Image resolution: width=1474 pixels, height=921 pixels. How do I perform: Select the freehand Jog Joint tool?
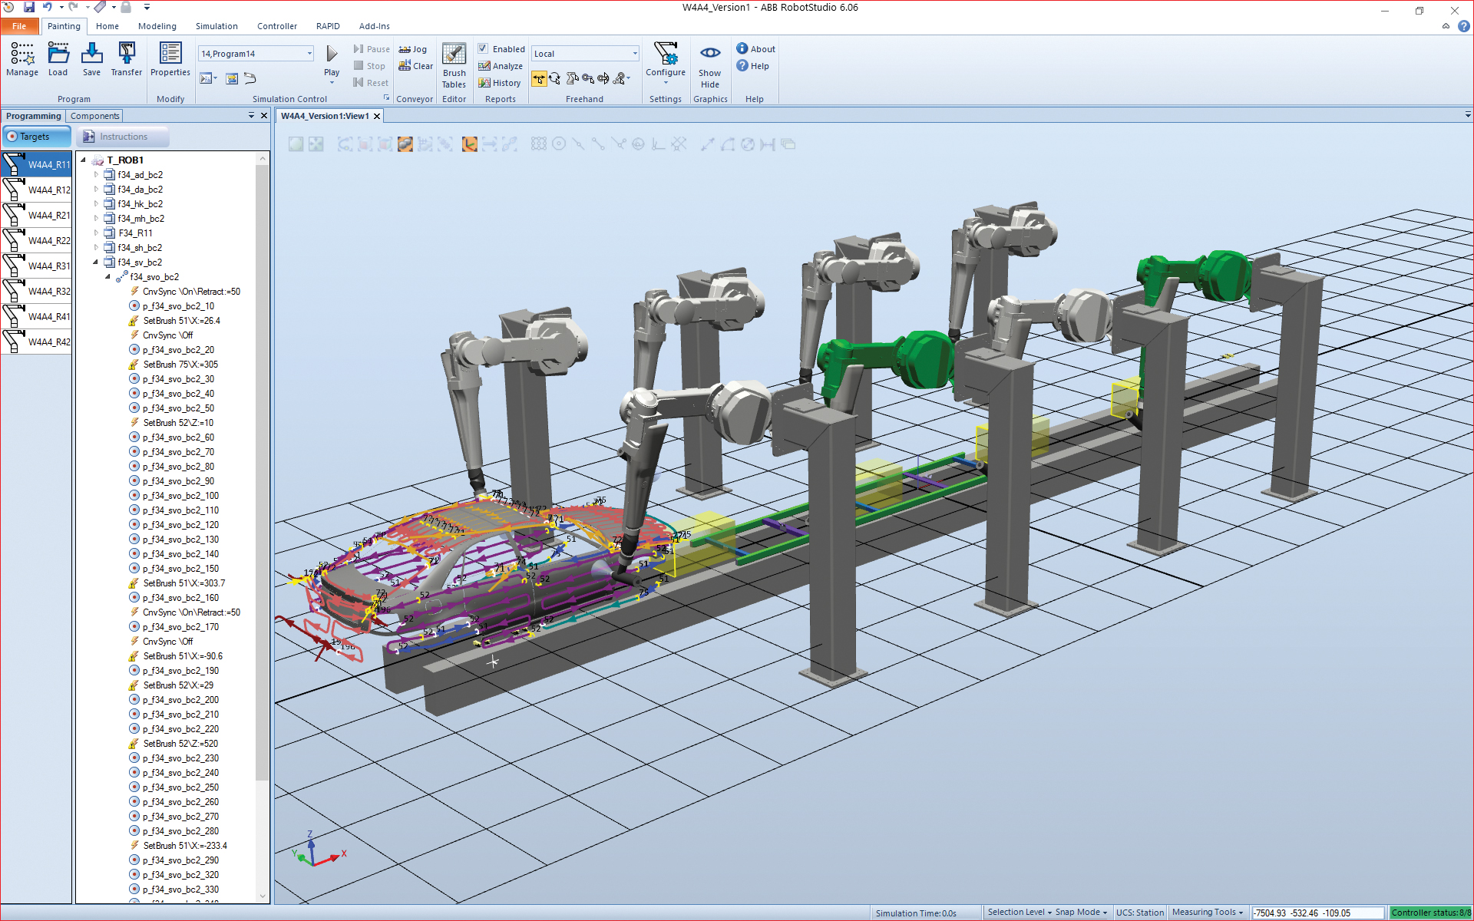click(x=572, y=78)
